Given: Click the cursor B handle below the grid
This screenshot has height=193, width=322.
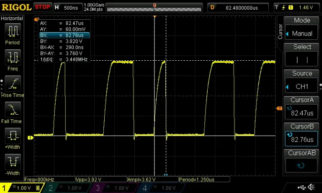Looking at the screenshot, I should coord(166,175).
